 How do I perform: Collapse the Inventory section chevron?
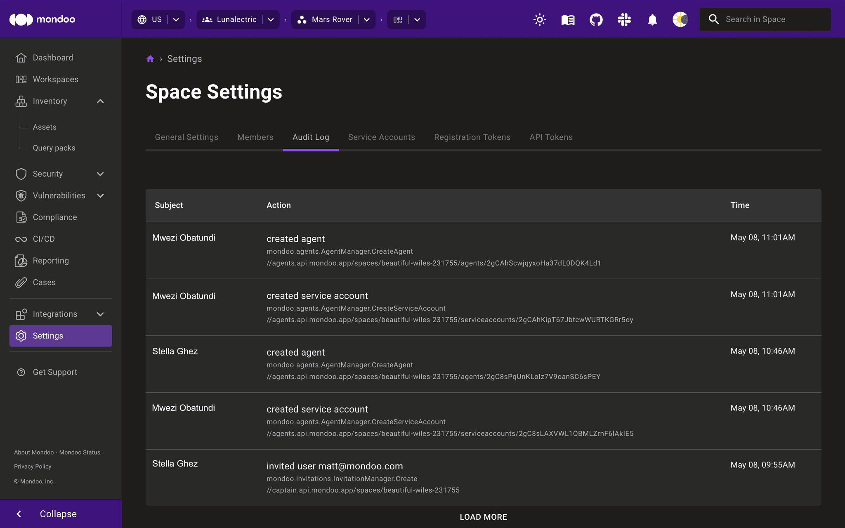click(100, 101)
